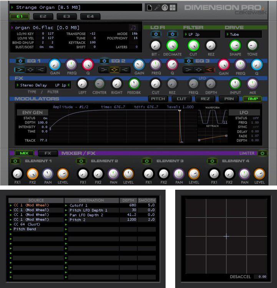This screenshot has width=277, height=288.
Task: Show the CUT modulator
Action: tap(182, 99)
